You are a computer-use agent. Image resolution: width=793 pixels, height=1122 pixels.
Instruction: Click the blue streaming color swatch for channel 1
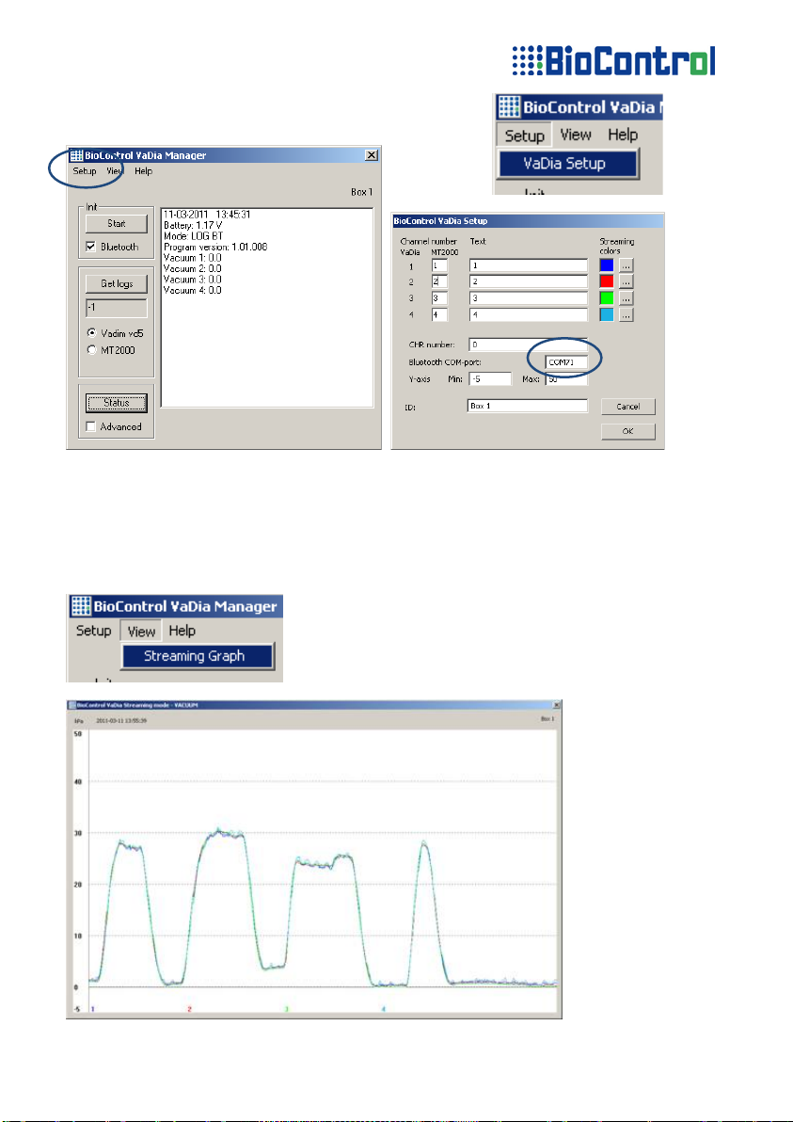[x=607, y=265]
